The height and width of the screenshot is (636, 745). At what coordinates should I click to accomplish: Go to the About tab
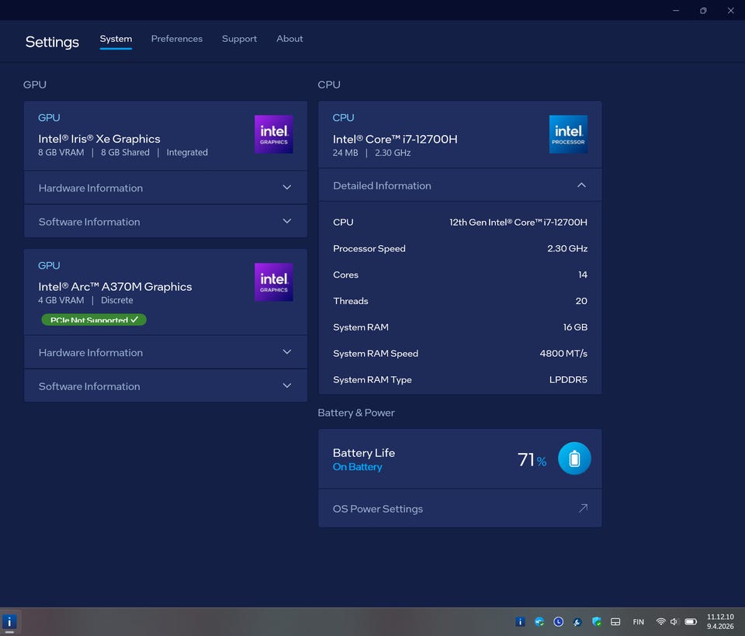click(289, 39)
